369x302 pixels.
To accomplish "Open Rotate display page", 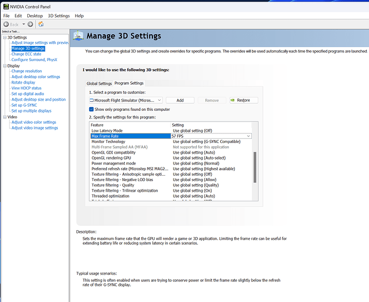I will click(24, 82).
